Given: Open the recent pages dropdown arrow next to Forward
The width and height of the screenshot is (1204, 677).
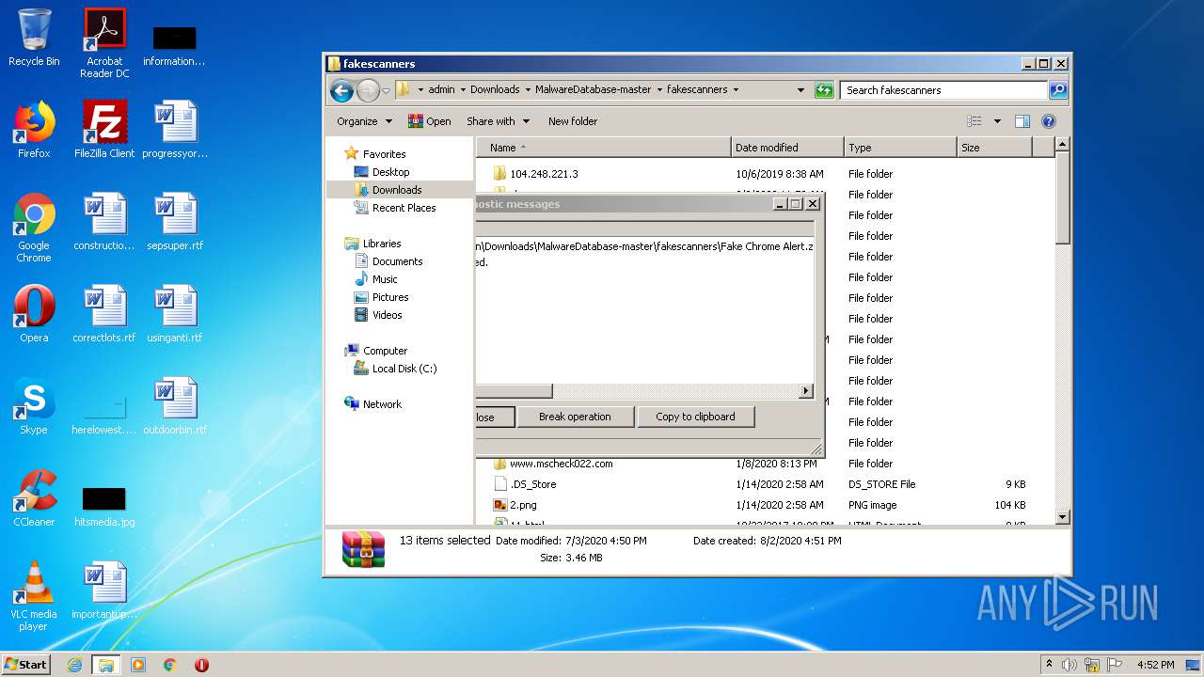Looking at the screenshot, I should point(386,91).
